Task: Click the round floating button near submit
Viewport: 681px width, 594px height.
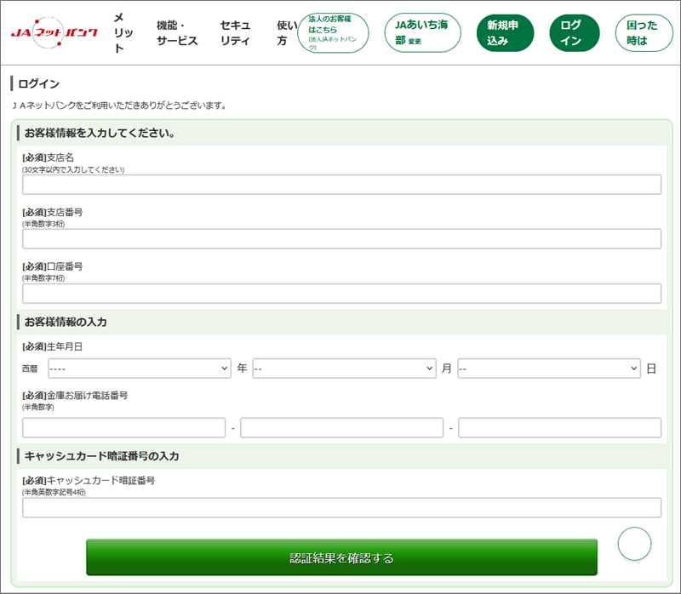Action: pyautogui.click(x=634, y=544)
